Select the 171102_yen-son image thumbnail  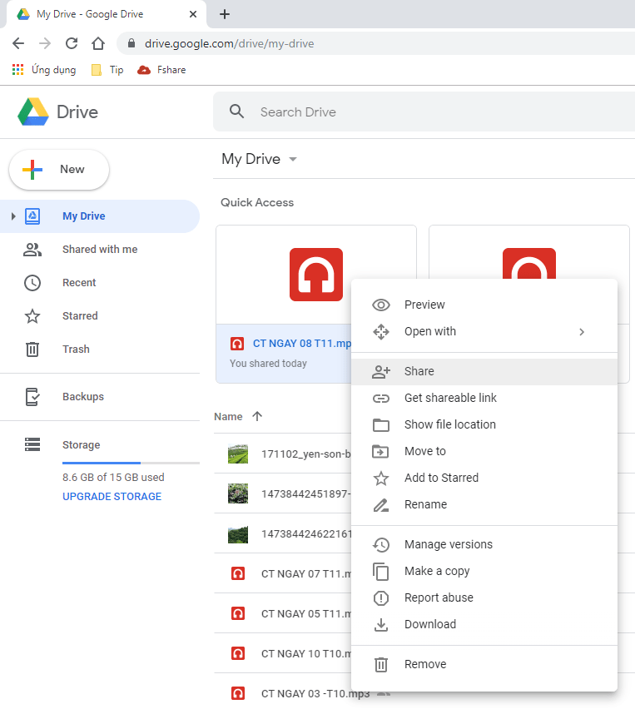pos(238,454)
